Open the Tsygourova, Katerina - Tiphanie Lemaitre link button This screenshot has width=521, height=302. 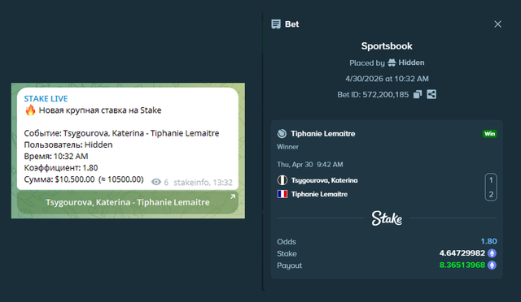pyautogui.click(x=128, y=202)
